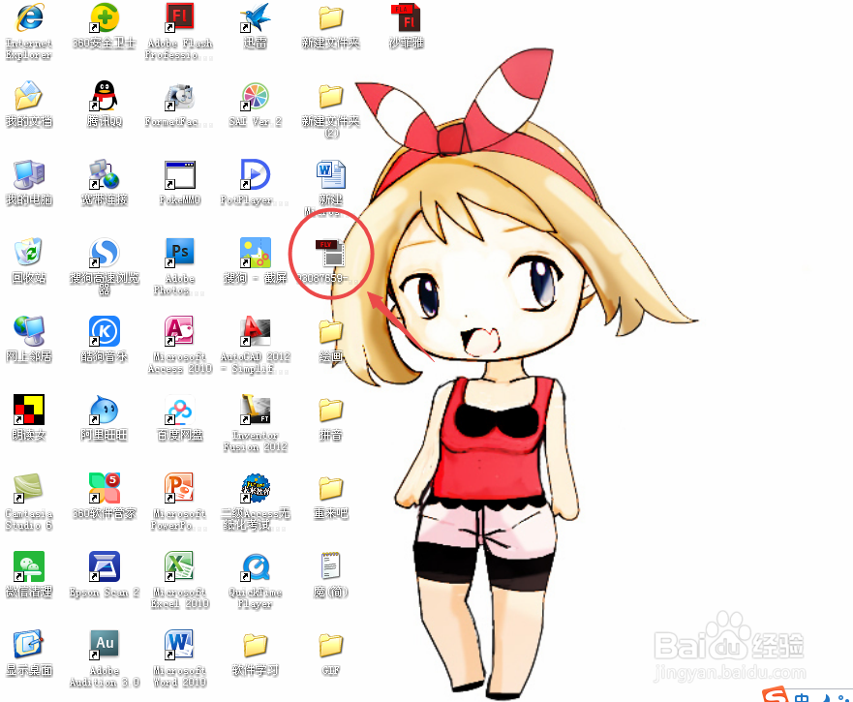Launch Epson Scan 2 scanner icon
Viewport: 853px width, 702px height.
coord(105,566)
